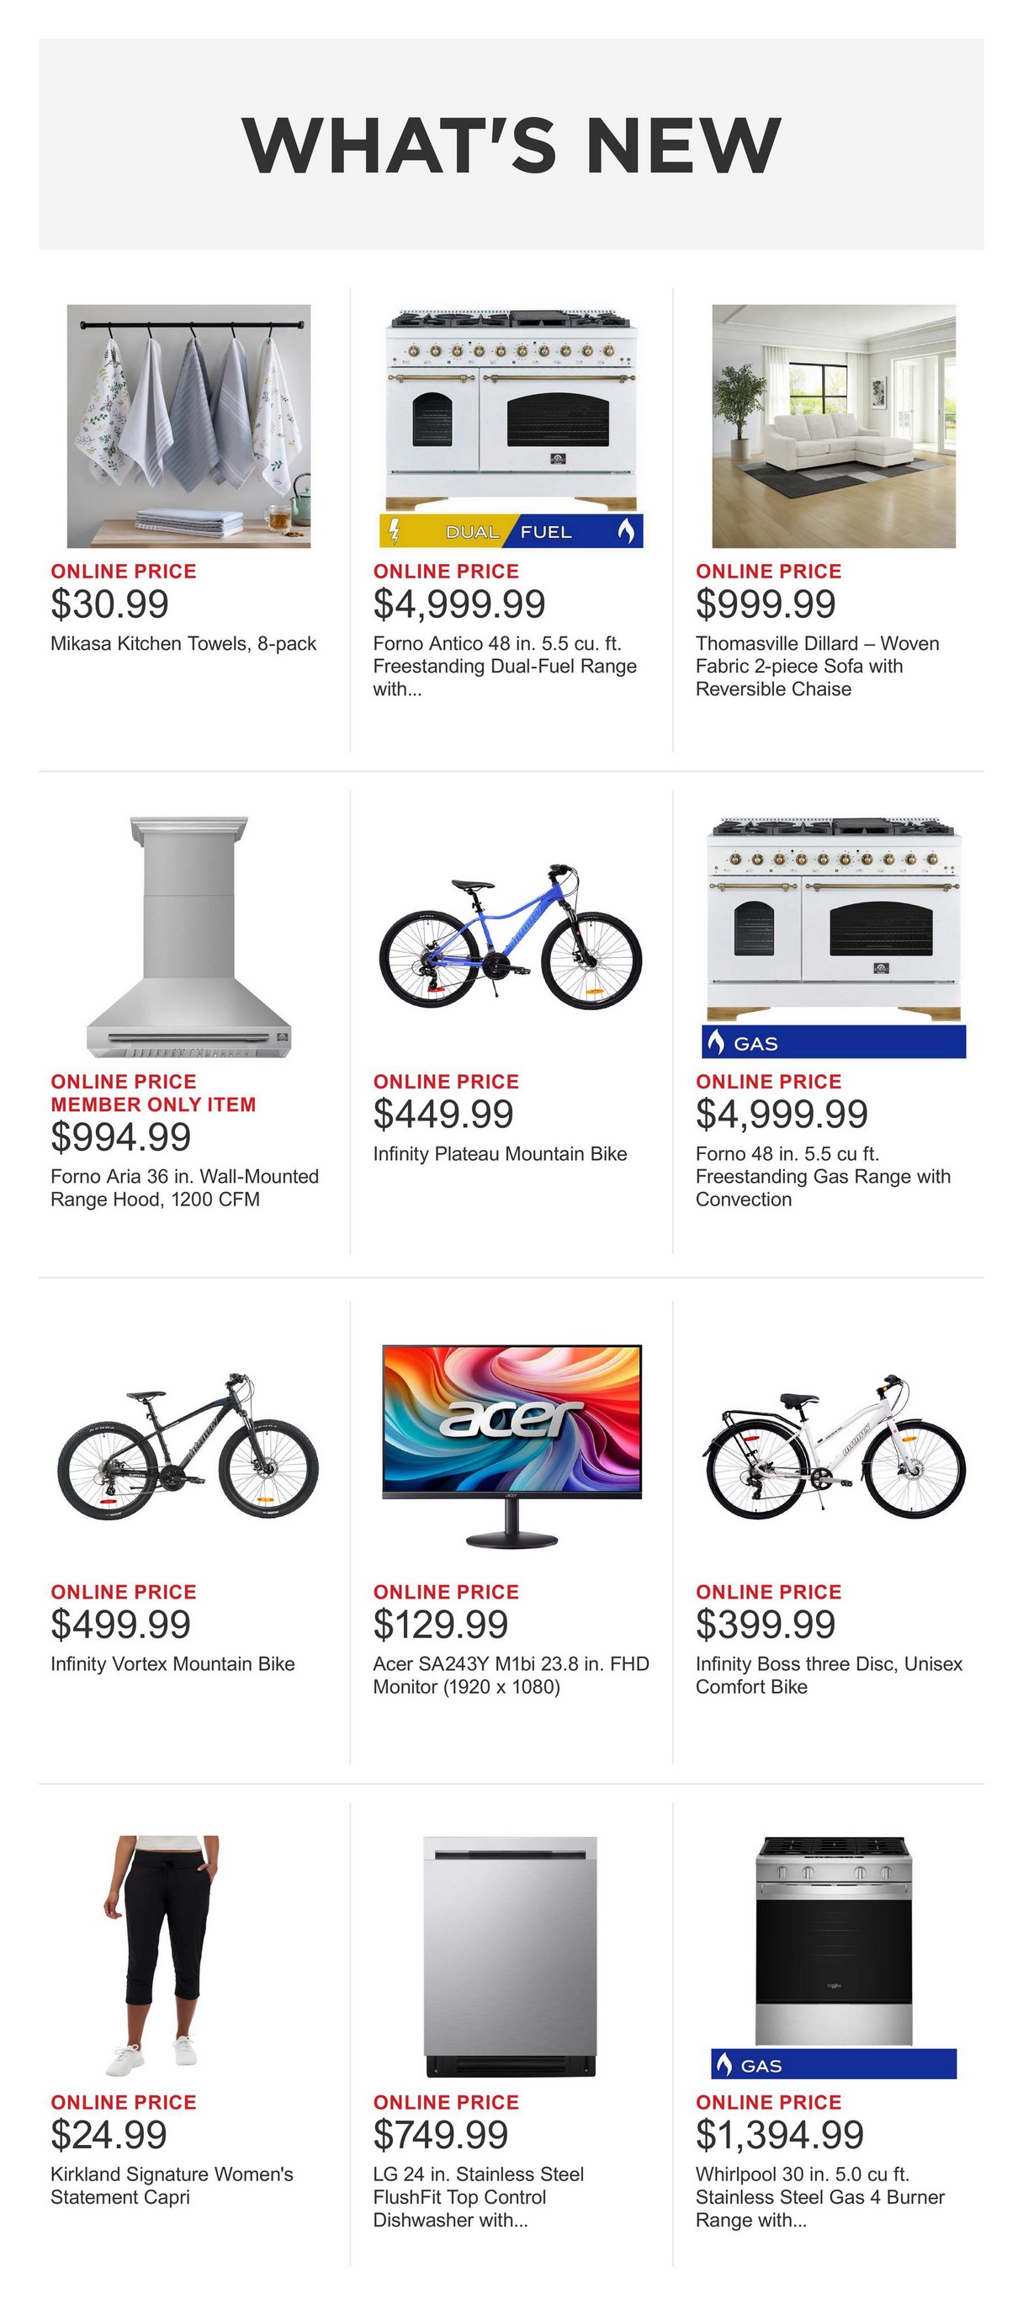The height and width of the screenshot is (2315, 1023).
Task: Open the Mikasa Kitchen Towels, 8-pack link
Action: pos(183,643)
